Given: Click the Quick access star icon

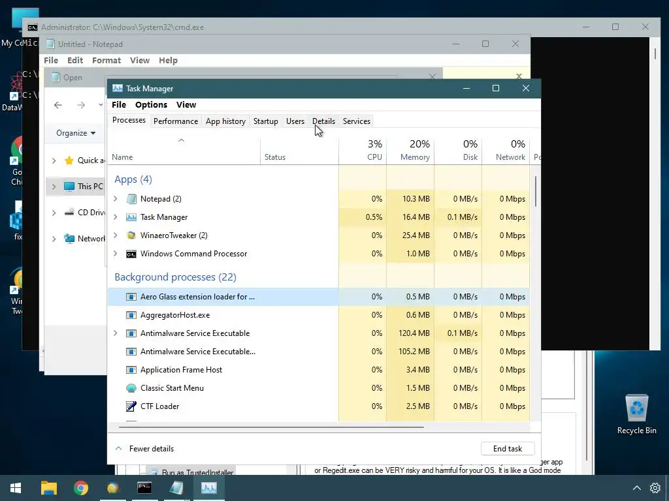Looking at the screenshot, I should click(69, 160).
